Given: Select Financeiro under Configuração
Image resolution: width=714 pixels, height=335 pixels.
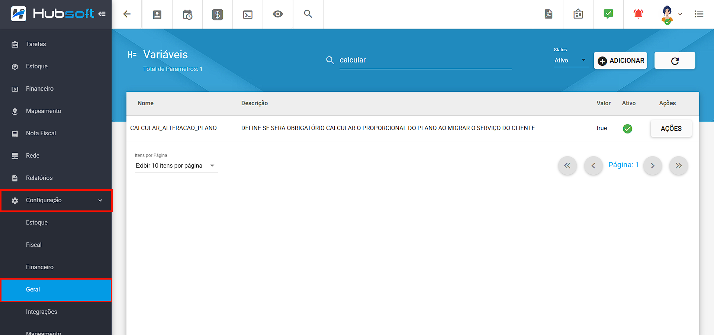Looking at the screenshot, I should [56, 267].
